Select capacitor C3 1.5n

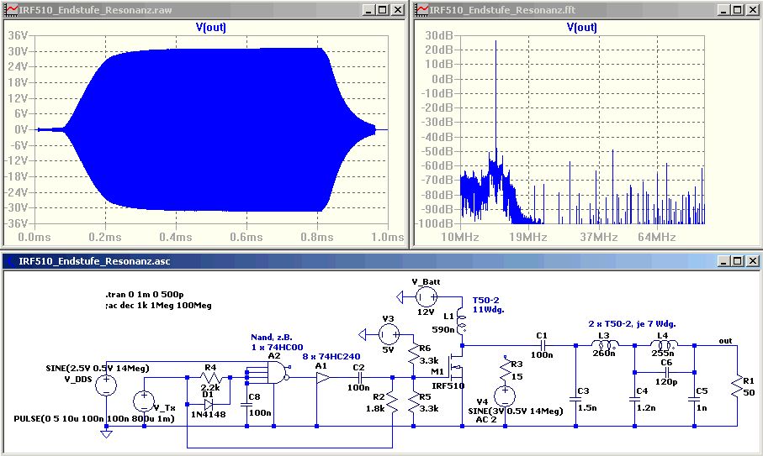point(575,400)
